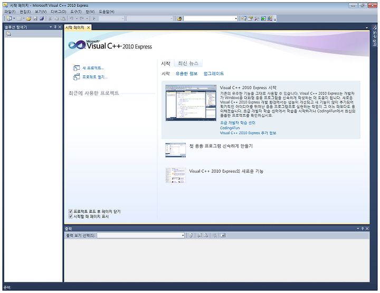The width and height of the screenshot is (380, 293).
Task: Close the Output panel
Action: [367, 229]
